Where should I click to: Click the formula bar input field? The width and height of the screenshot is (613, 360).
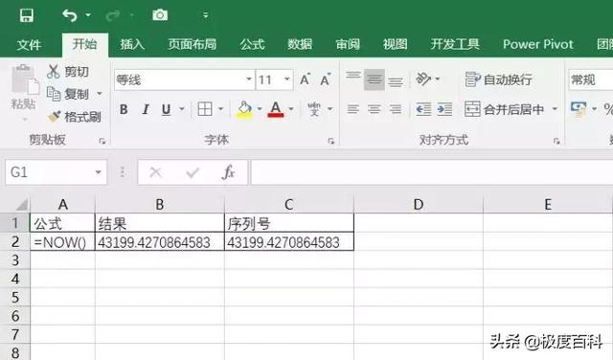click(432, 172)
